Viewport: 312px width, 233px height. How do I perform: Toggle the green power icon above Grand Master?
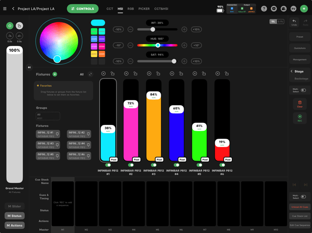click(x=10, y=26)
